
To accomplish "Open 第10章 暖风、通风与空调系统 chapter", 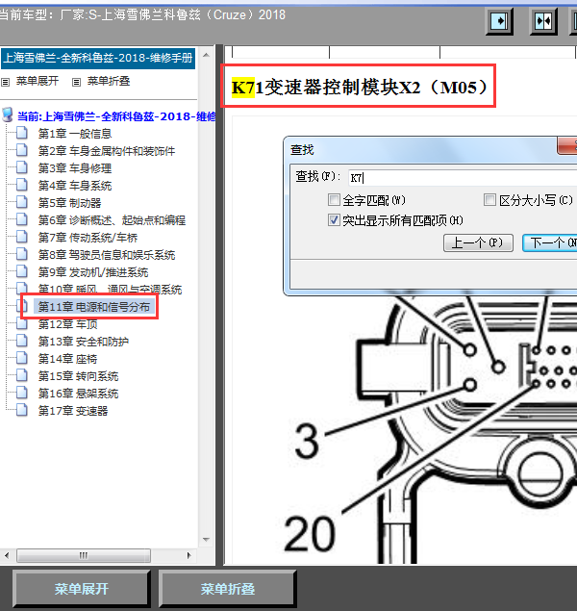I will 110,289.
